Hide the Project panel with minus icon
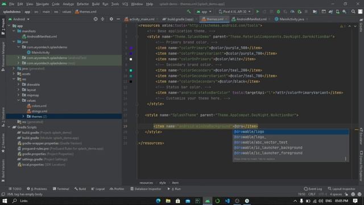 (x=118, y=19)
